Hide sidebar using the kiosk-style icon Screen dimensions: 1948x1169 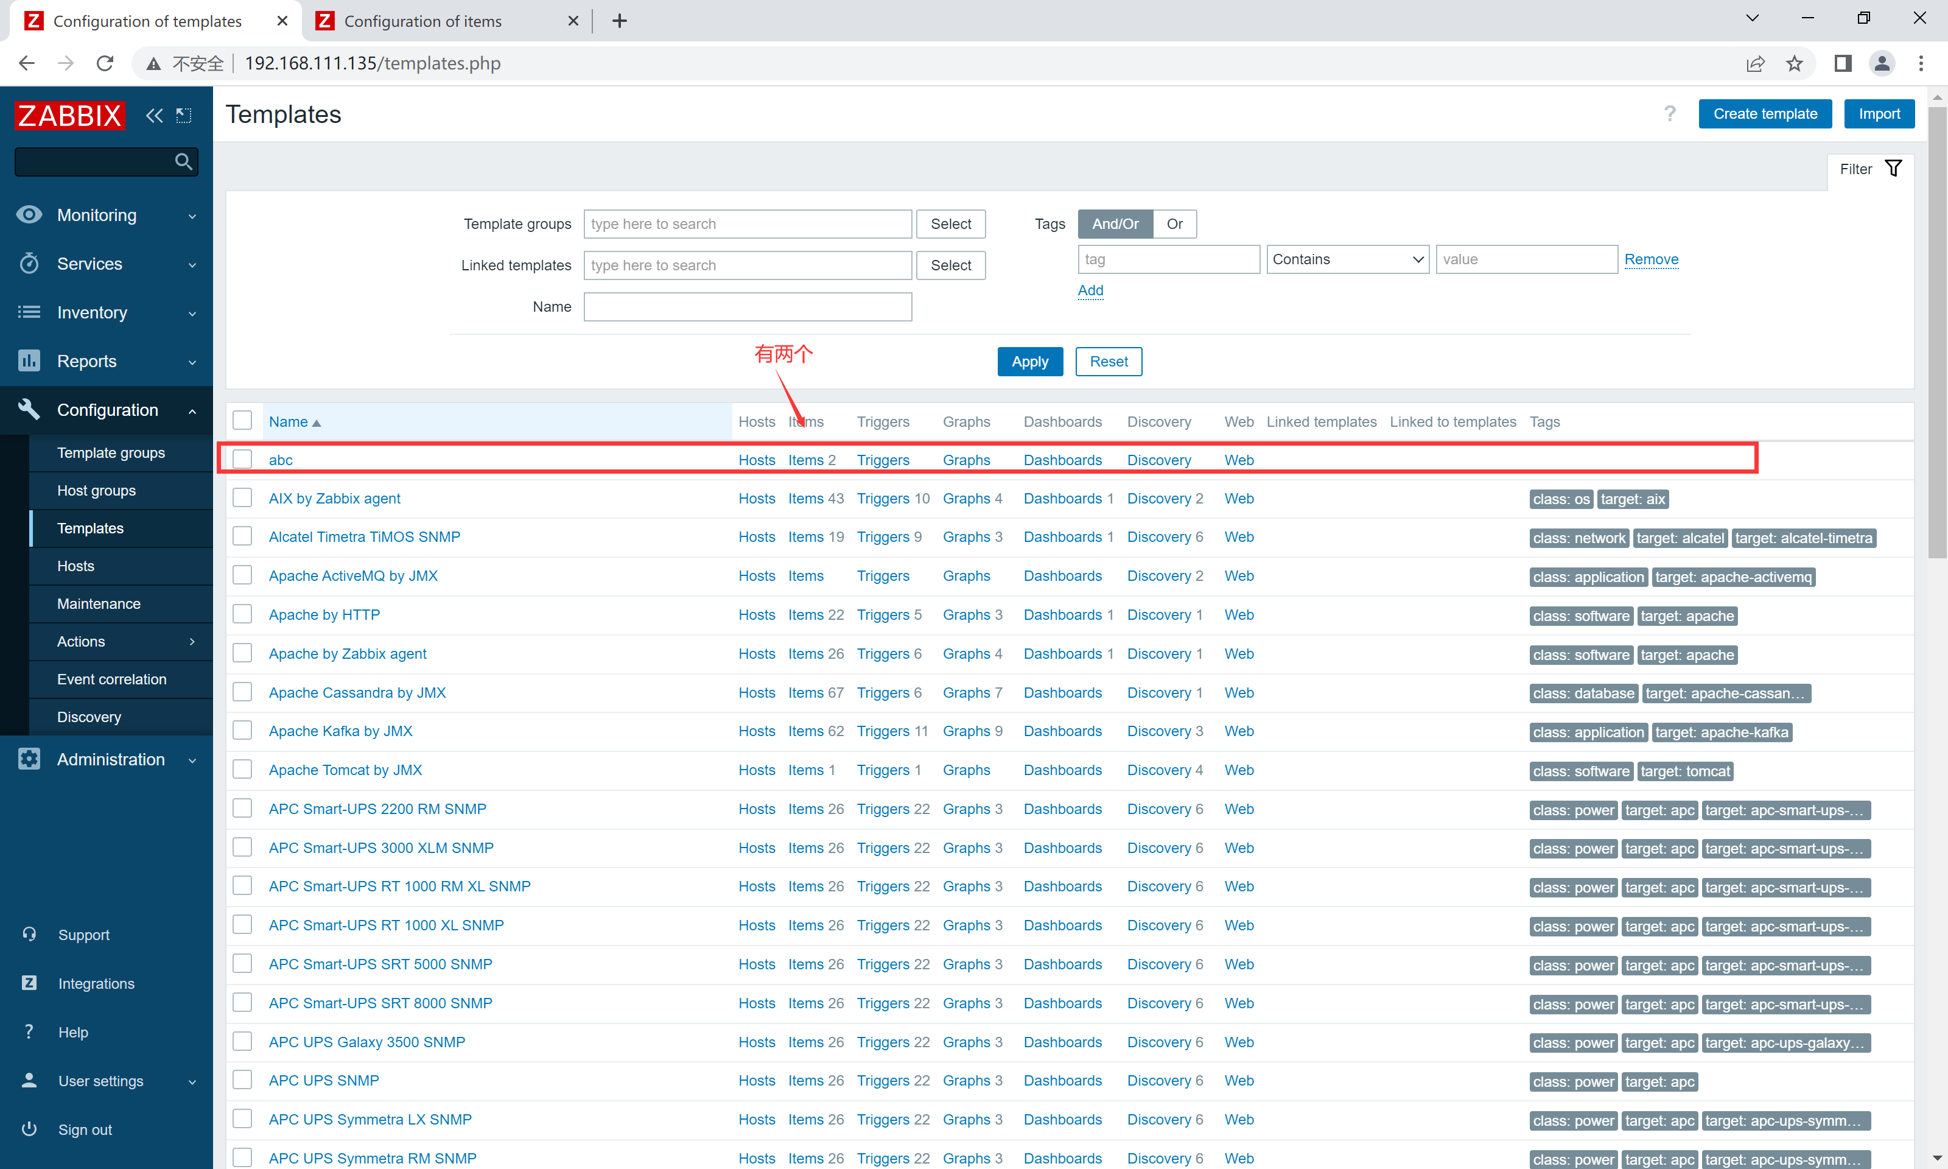[184, 116]
